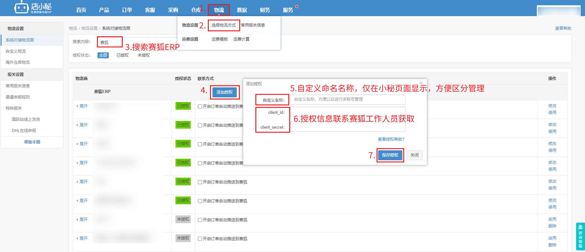Viewport: 585px width, 252px height.
Task: Toggle auto-push checkbox in the seventh row
Action: point(200,220)
